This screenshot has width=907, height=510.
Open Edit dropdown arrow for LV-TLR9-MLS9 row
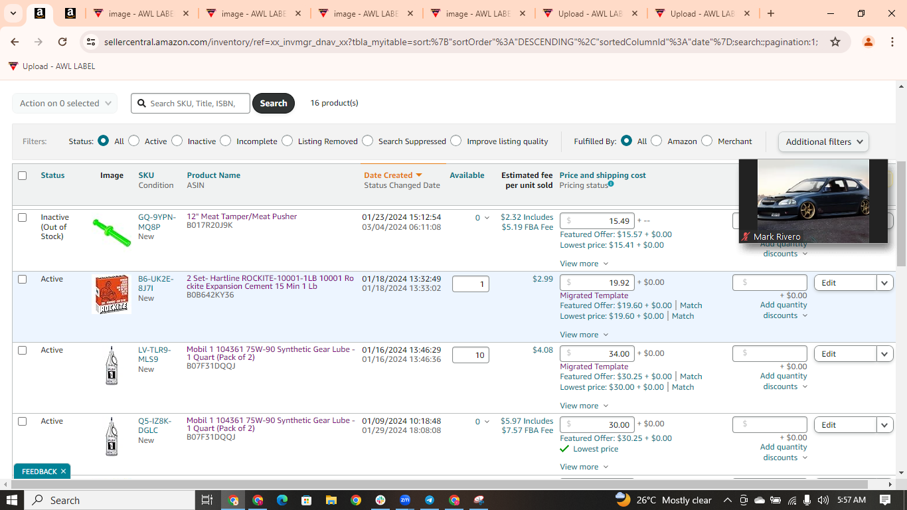[884, 354]
